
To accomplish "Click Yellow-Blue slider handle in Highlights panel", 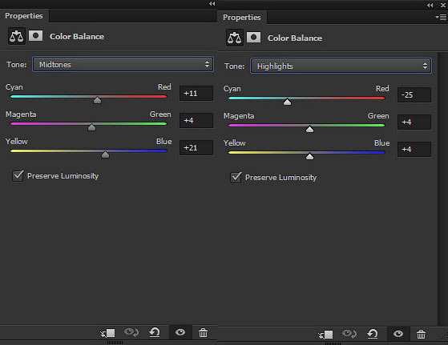I will click(x=309, y=156).
